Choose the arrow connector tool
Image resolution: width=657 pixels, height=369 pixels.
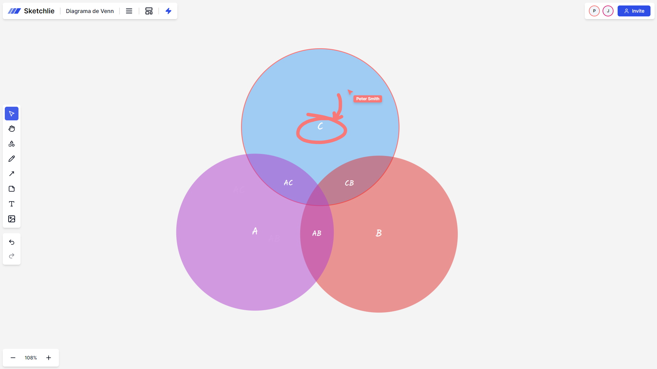coord(11,173)
